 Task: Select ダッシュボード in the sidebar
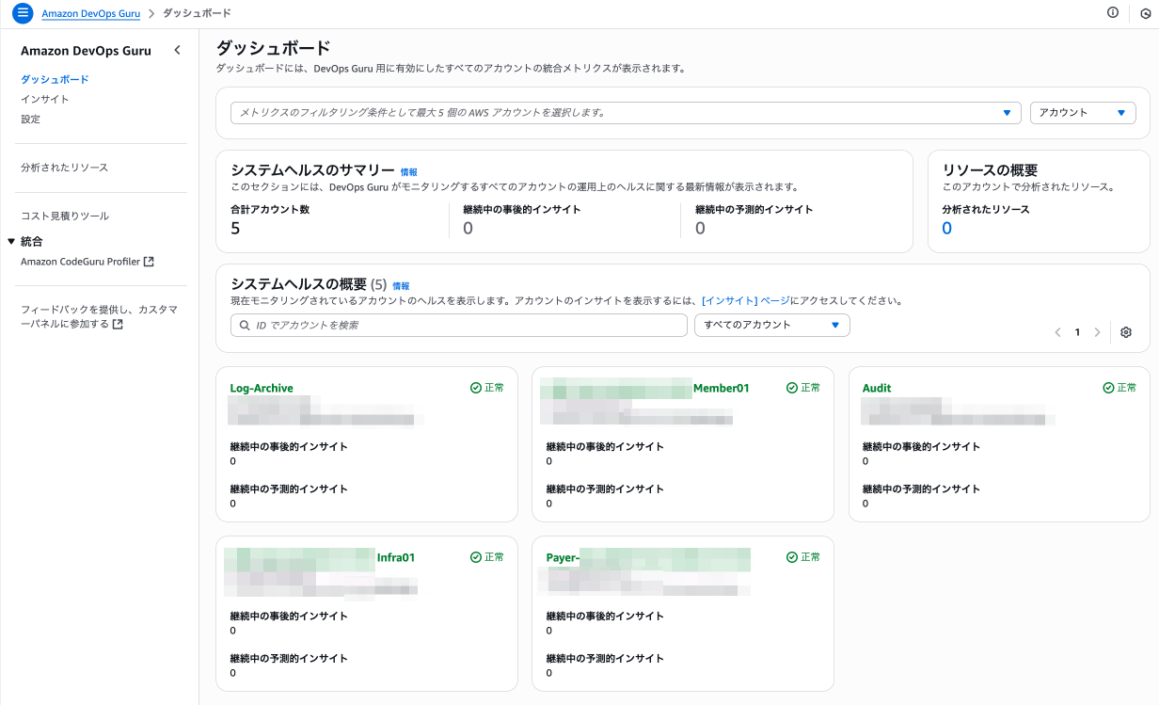(x=55, y=80)
